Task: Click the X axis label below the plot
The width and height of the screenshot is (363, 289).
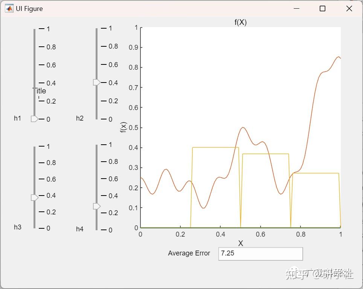Action: tap(240, 243)
